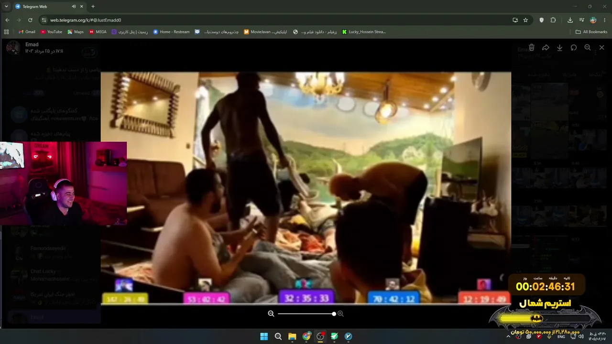Screen dimensions: 612x344
Task: Click the install app icon in address bar
Action: (515, 20)
